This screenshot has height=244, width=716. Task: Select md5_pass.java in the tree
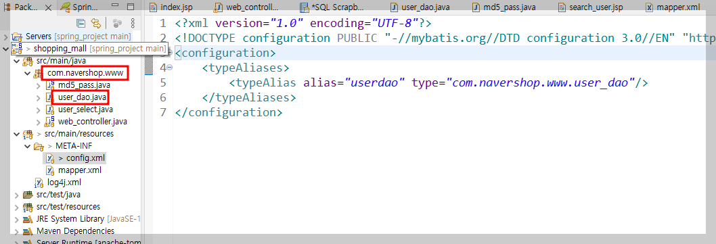coord(84,85)
